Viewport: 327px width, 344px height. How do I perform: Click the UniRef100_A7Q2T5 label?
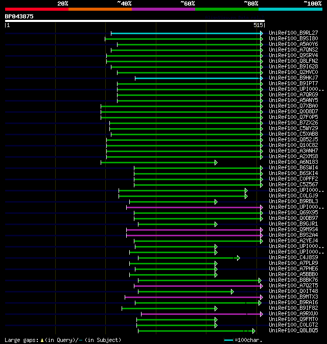pyautogui.click(x=293, y=286)
